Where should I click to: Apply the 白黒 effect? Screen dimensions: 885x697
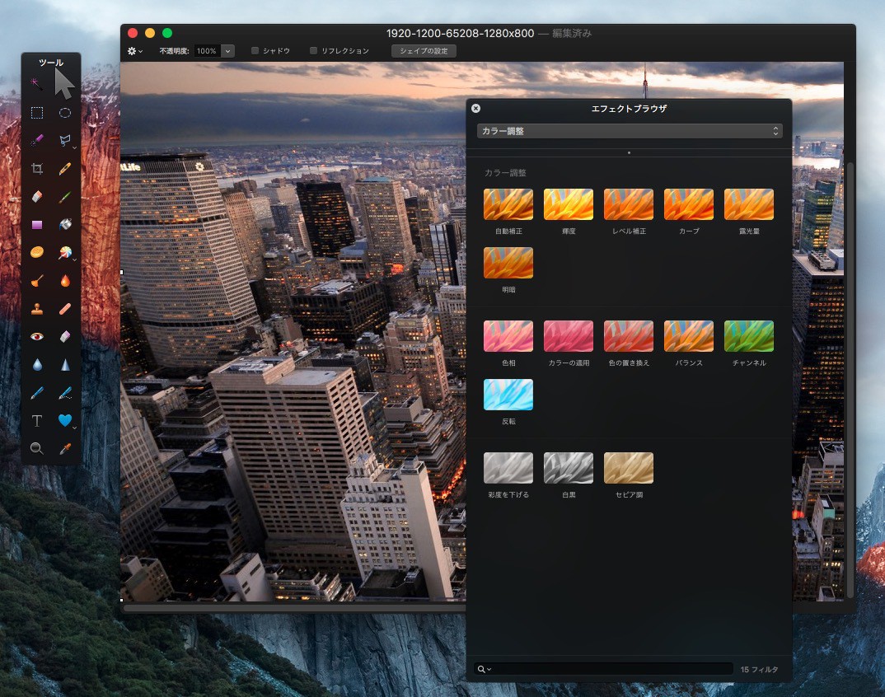coord(569,468)
